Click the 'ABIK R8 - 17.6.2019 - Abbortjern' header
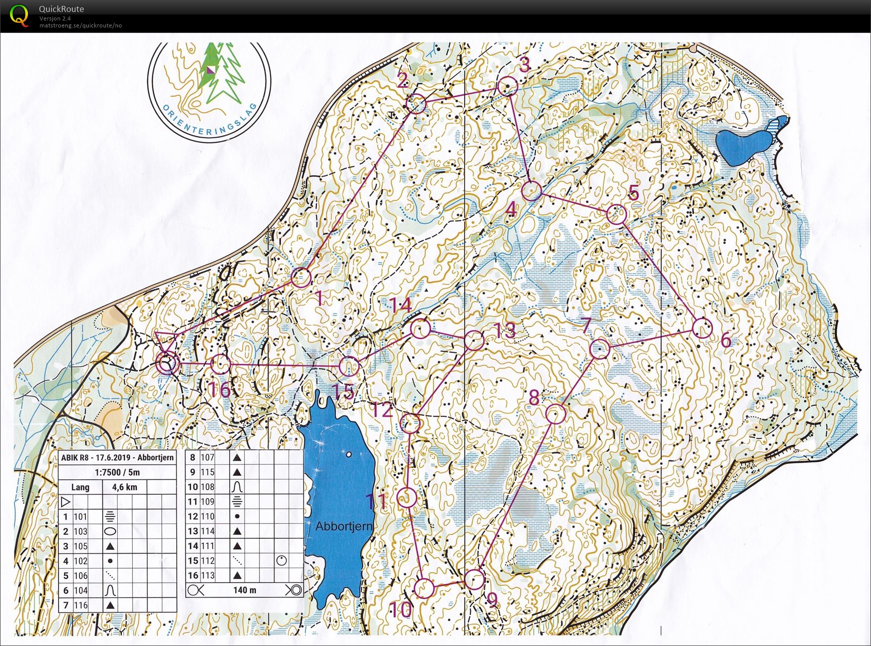Viewport: 871px width, 646px height. (x=117, y=457)
